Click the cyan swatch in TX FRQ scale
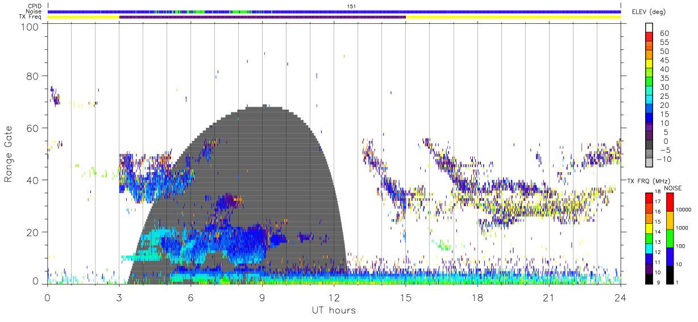 pos(648,249)
